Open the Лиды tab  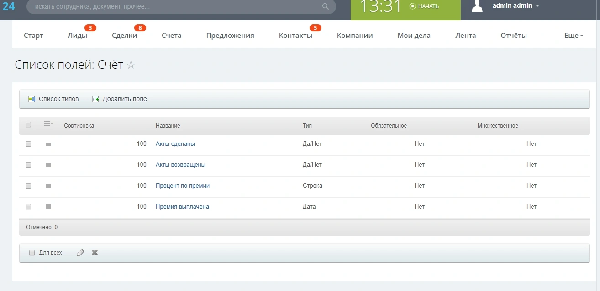tap(77, 36)
